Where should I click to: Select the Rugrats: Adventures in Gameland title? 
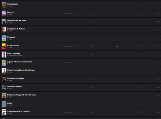[19, 62]
